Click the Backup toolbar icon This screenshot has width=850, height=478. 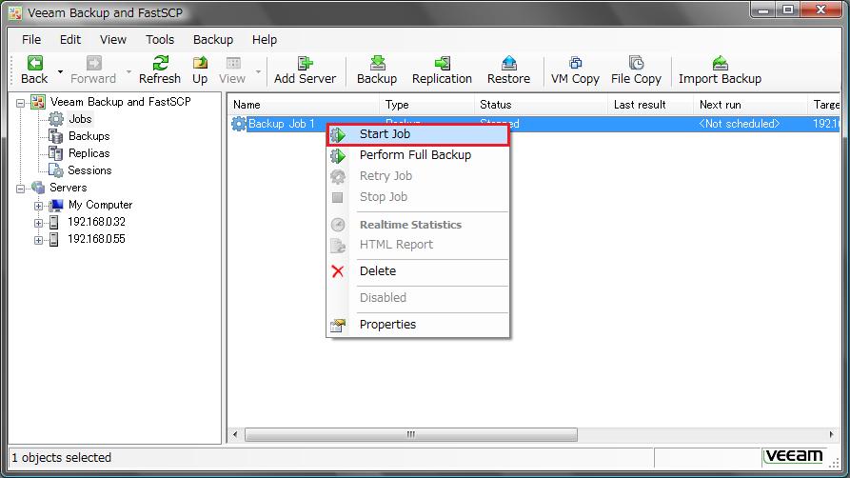coord(377,63)
